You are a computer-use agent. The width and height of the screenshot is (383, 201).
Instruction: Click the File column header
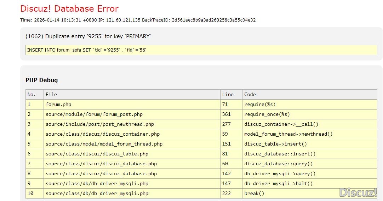click(x=51, y=95)
